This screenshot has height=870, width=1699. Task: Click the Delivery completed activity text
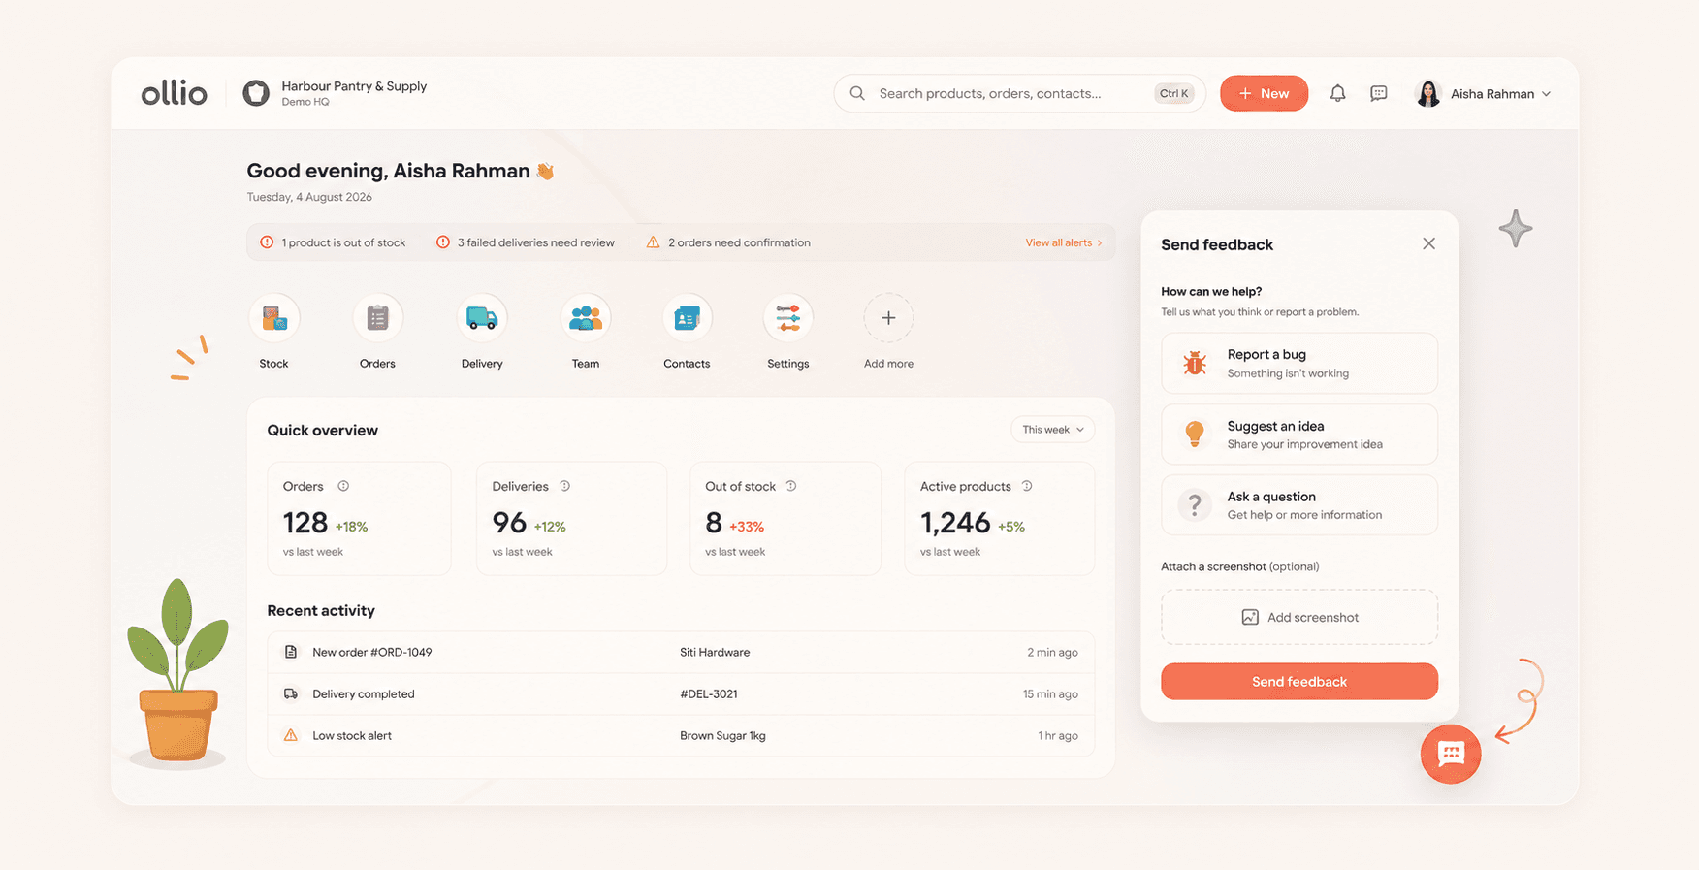pos(364,693)
